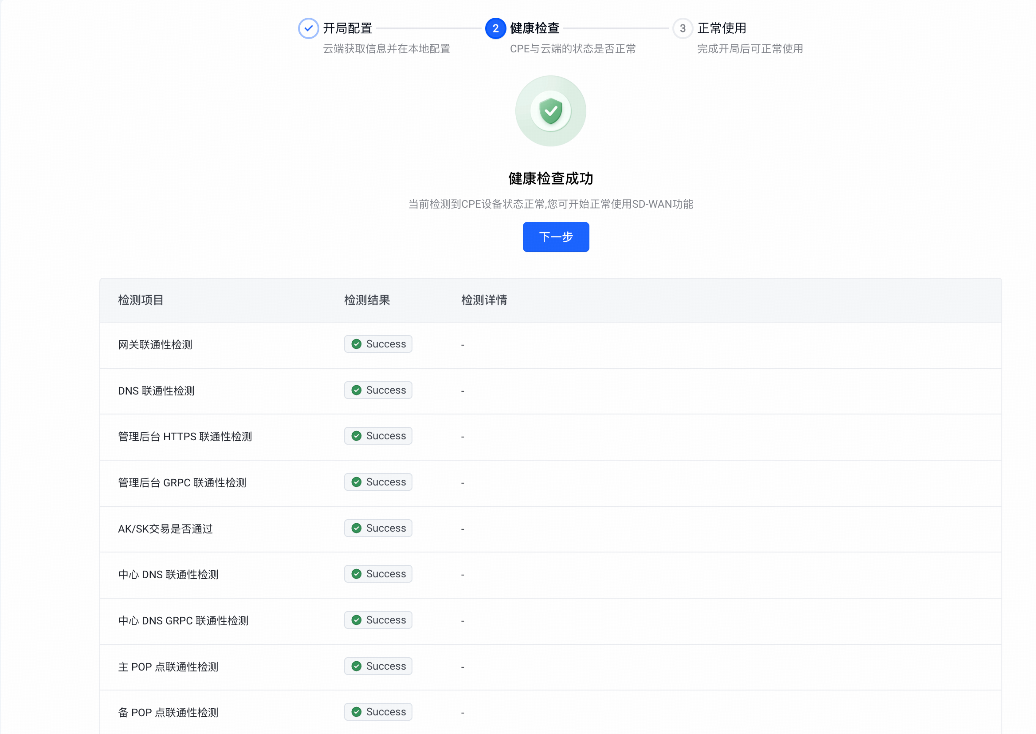The height and width of the screenshot is (734, 1036).
Task: Click Success badge for 管理后台 GRPC 联通性检测
Action: [378, 482]
